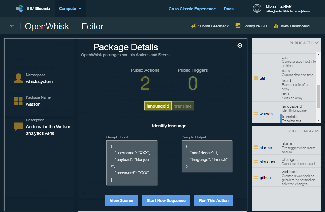Click Run This Action button
325x212 pixels.
[214, 200]
